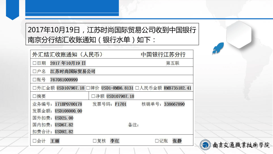Screen dimensions: 273x154
Task: Click the Nanjing college logo emblem
Action: coord(205,145)
